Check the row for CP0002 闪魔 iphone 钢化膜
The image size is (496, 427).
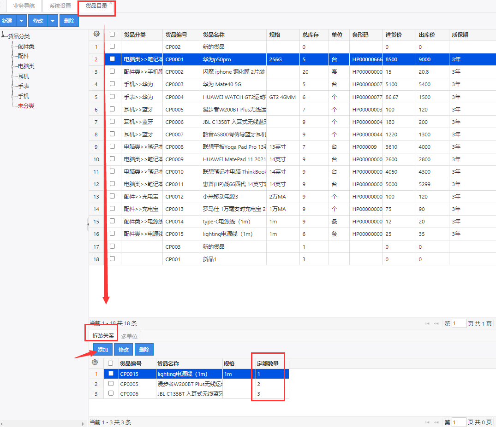tap(112, 71)
